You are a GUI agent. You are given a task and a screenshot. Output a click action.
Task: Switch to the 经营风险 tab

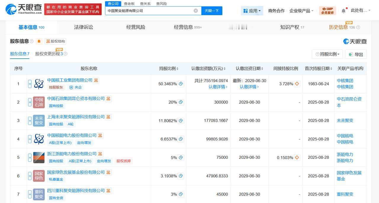tap(136, 27)
